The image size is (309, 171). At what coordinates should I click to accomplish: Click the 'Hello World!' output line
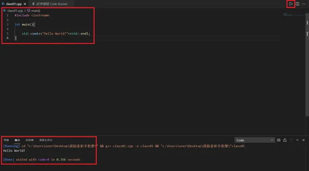click(14, 151)
